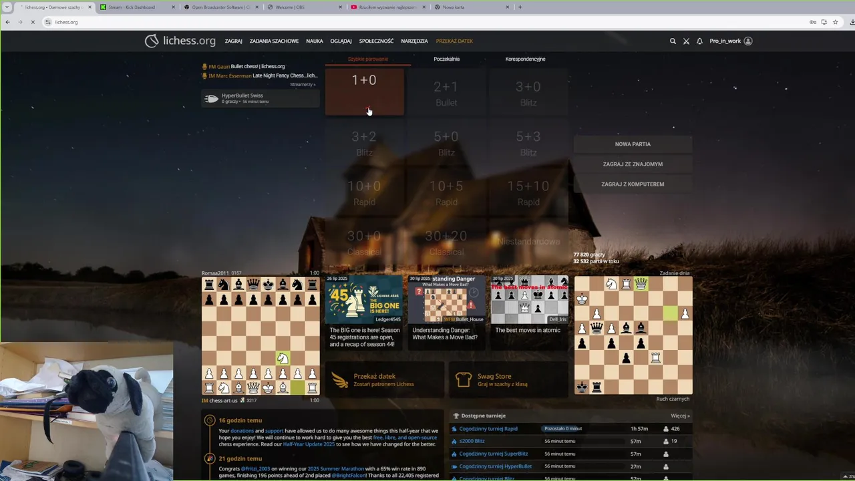
Task: Open the Zadanie dnia puzzle board
Action: click(633, 336)
